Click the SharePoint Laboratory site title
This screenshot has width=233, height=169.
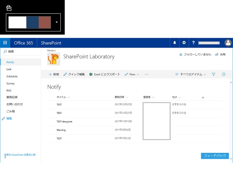pos(89,57)
